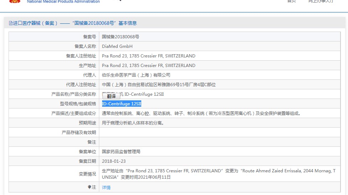The height and width of the screenshot is (195, 348).
Task: Open the 网上办事大厅 menu item
Action: click(x=321, y=1)
